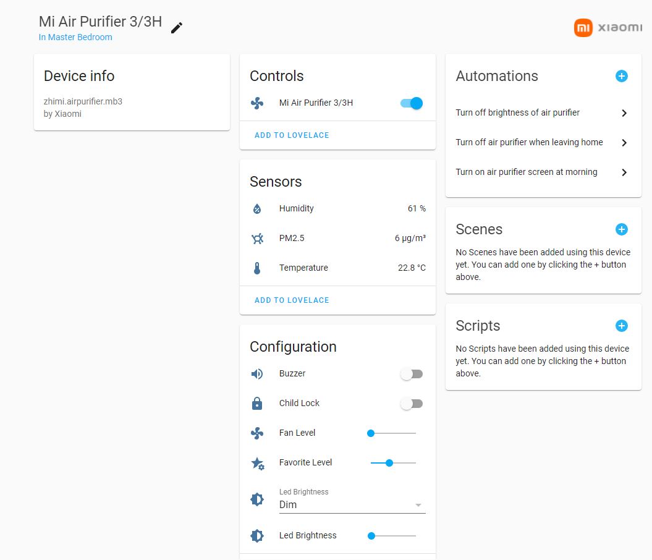Viewport: 652px width, 560px height.
Task: Click the Humidity water drop icon
Action: point(257,209)
